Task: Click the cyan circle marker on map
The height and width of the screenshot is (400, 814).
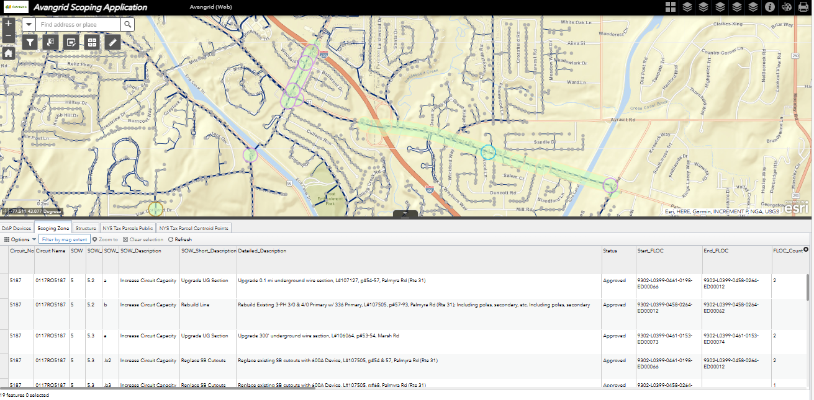Action: (x=489, y=152)
